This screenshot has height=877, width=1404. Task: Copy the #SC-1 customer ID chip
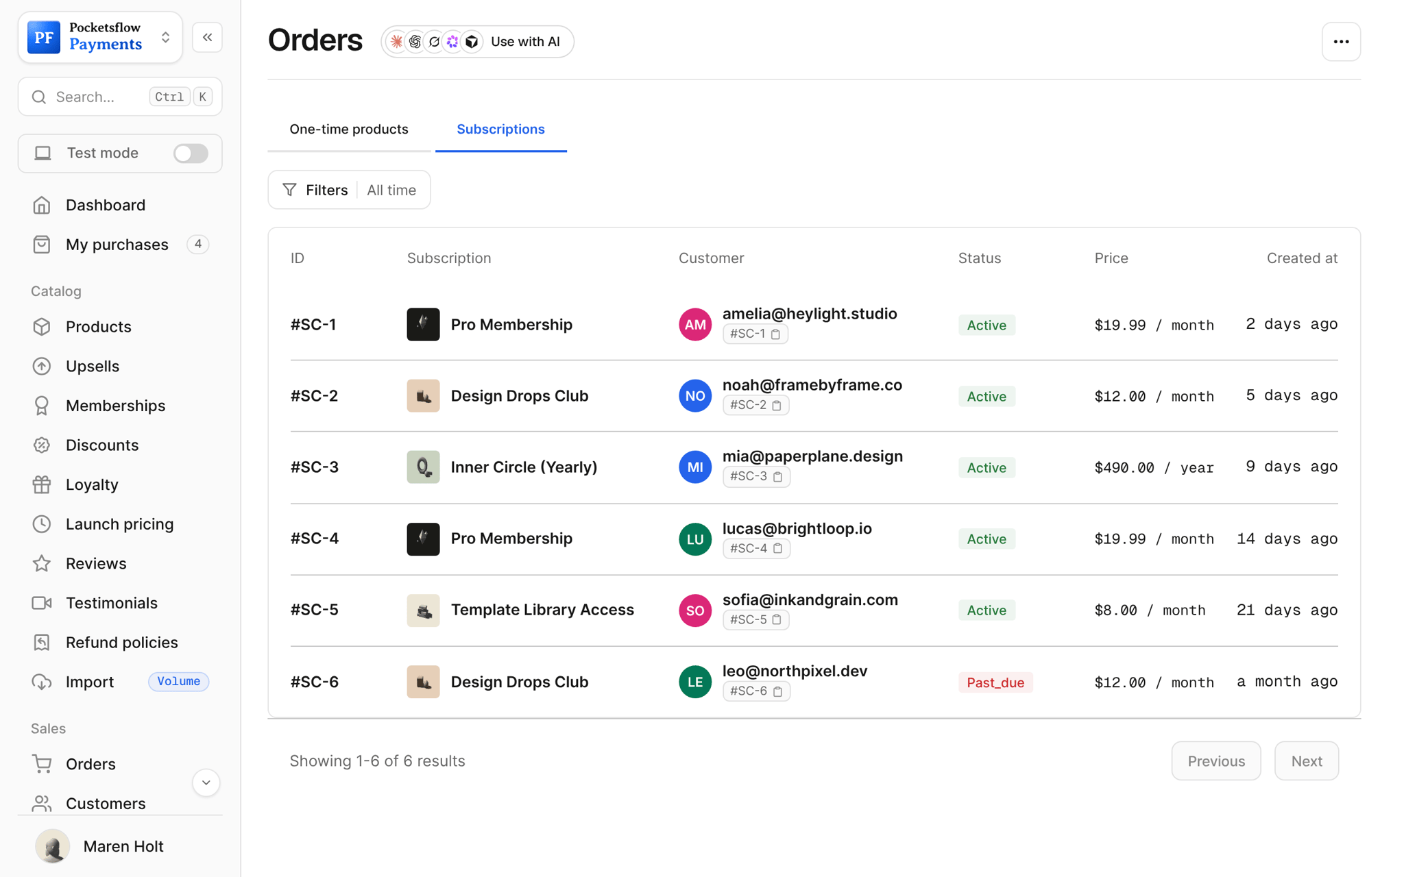pyautogui.click(x=755, y=334)
